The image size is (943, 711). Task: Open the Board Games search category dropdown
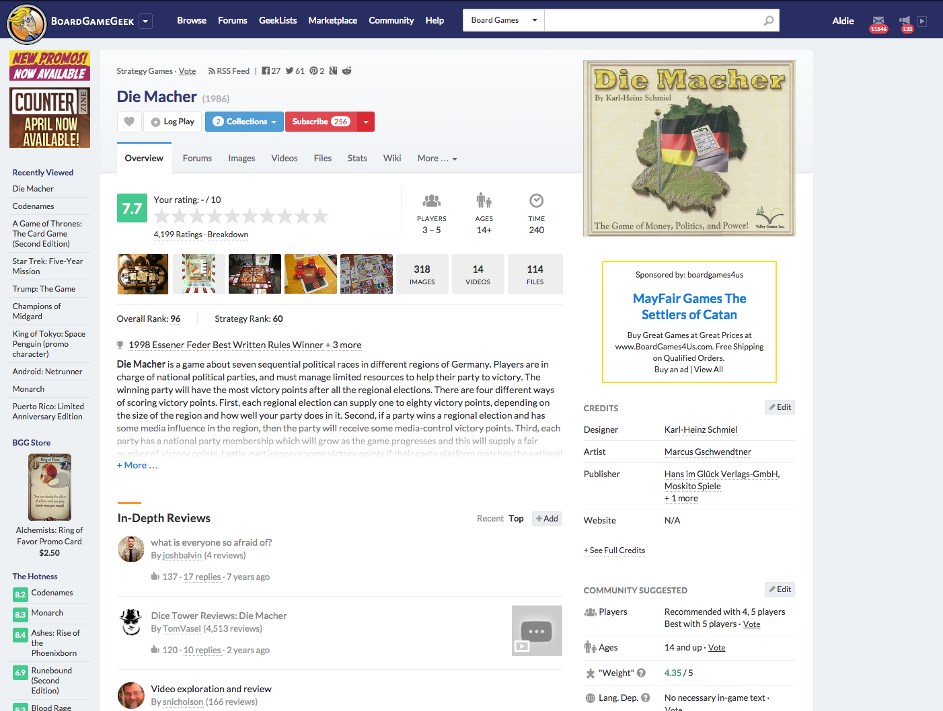504,20
